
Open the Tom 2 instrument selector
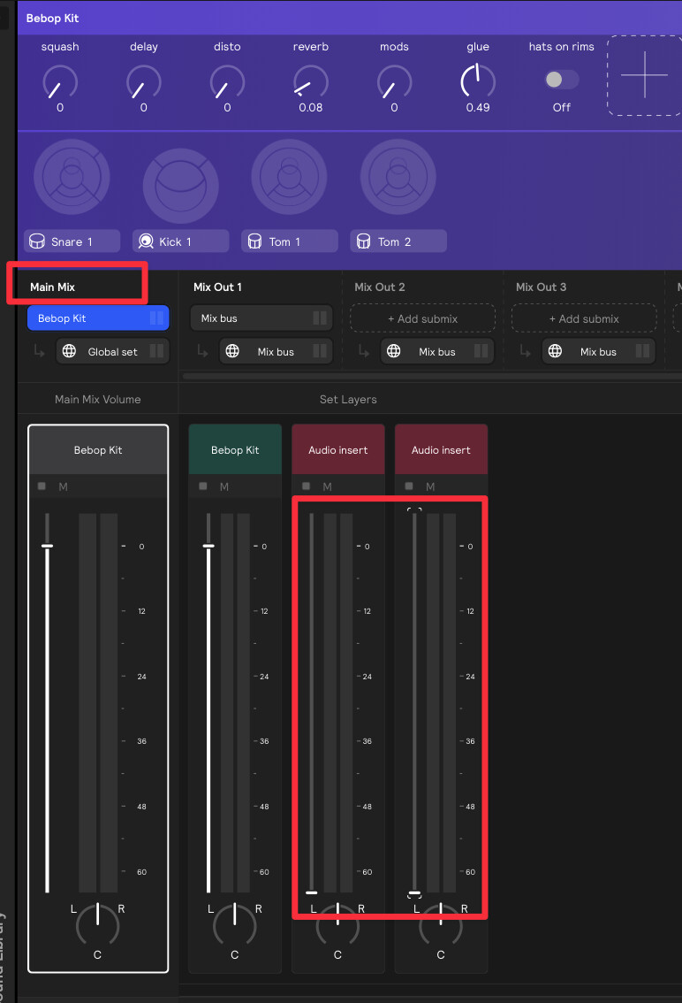398,241
